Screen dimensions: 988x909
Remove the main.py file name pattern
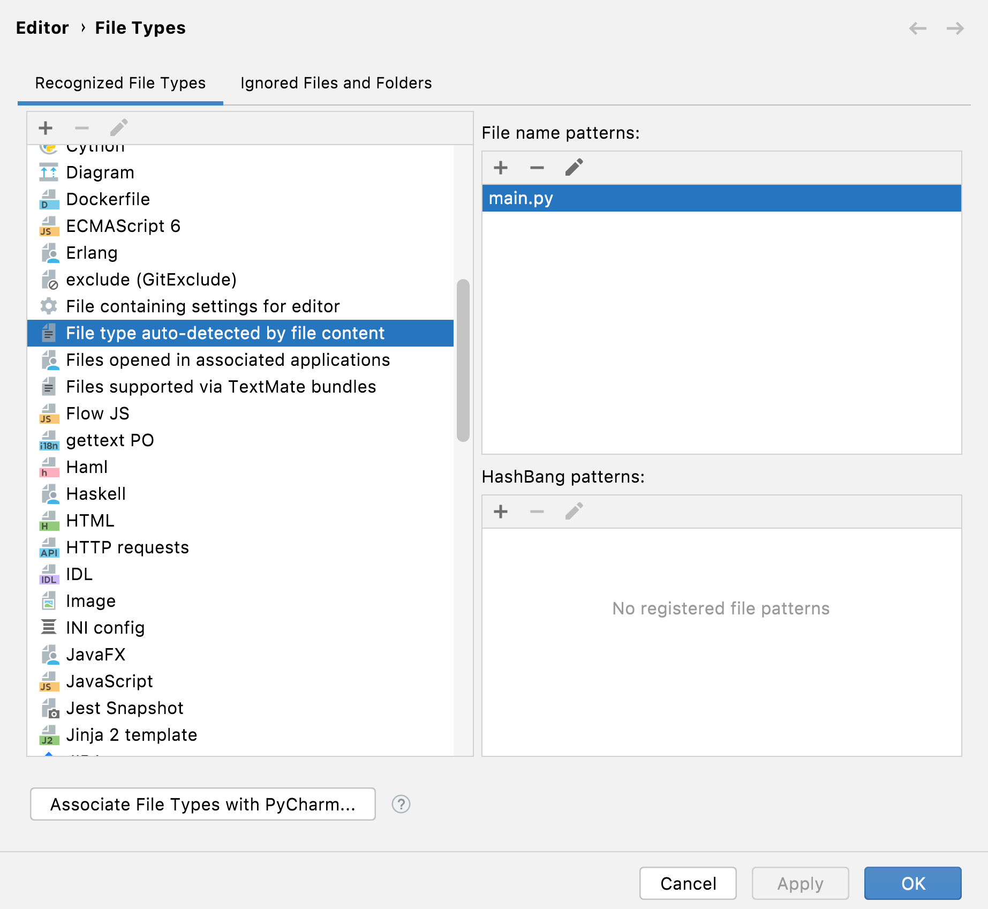[537, 168]
